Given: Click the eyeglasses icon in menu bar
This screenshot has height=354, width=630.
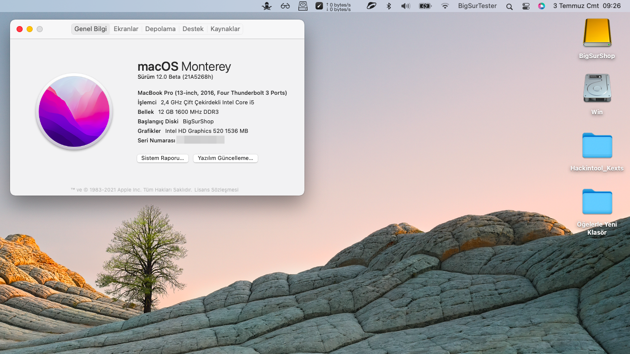Looking at the screenshot, I should (x=285, y=6).
